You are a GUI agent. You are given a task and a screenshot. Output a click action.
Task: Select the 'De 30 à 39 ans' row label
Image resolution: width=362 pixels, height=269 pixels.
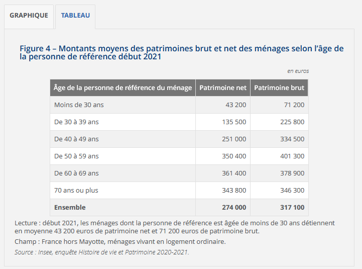click(76, 122)
